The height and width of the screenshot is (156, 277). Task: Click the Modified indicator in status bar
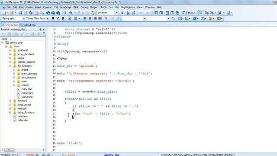tap(30, 155)
